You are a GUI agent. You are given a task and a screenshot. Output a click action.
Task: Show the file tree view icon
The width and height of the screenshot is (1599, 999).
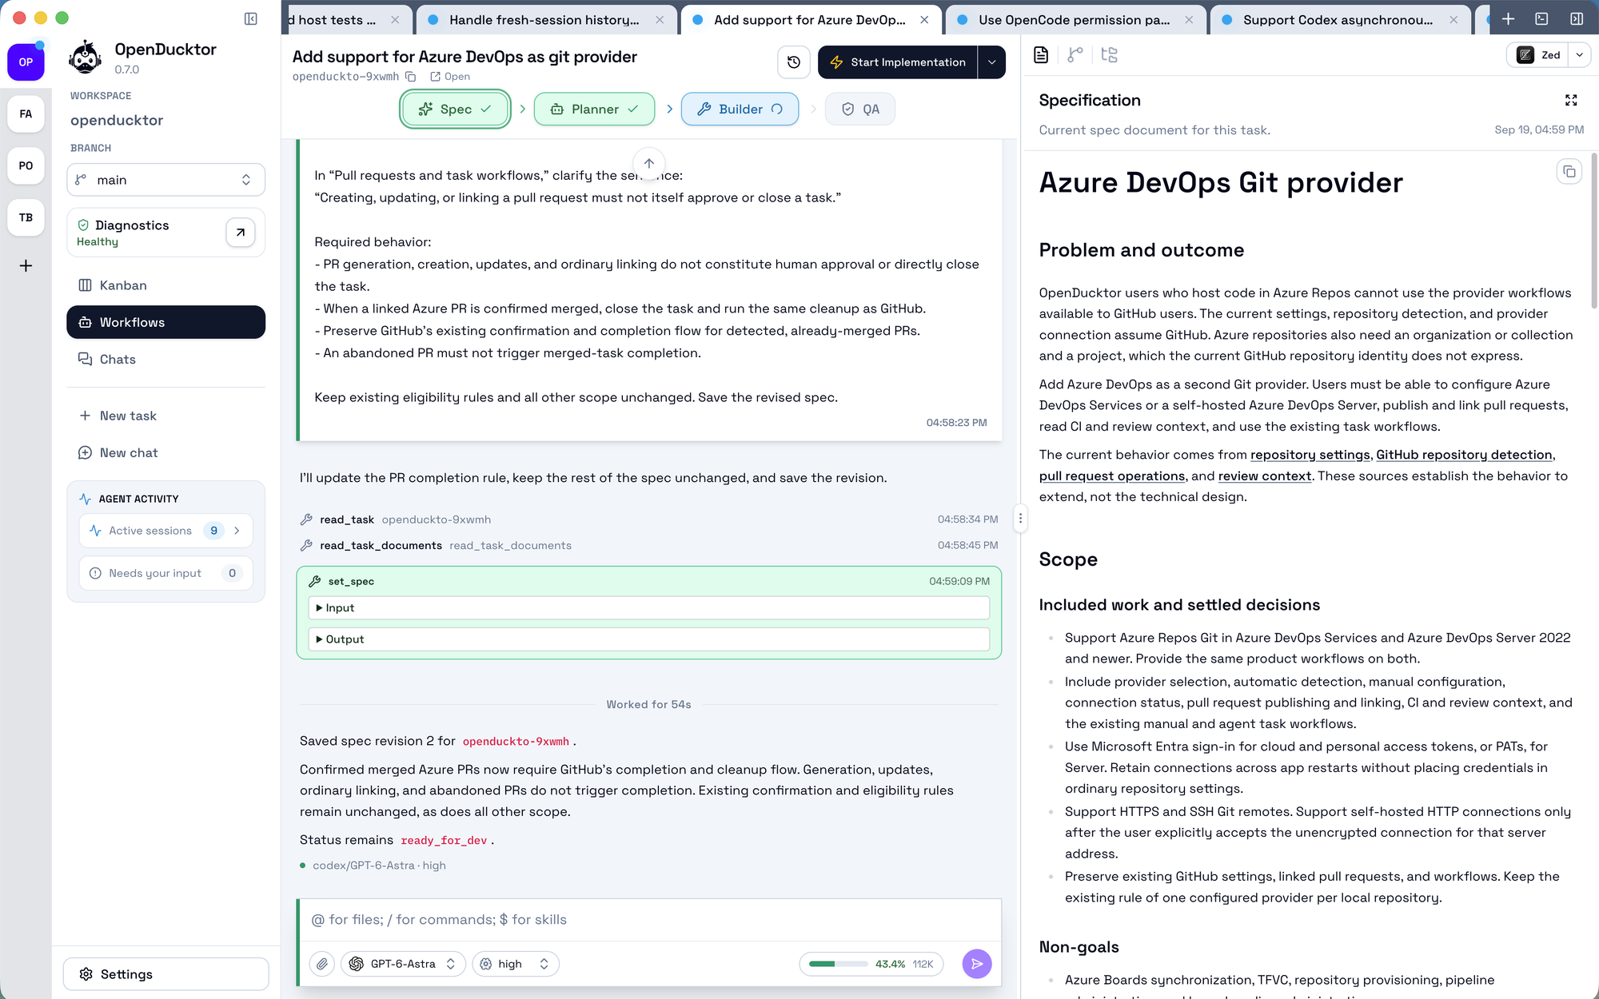coord(1109,55)
